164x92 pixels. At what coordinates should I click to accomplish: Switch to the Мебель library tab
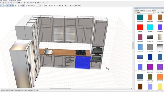click(137, 10)
